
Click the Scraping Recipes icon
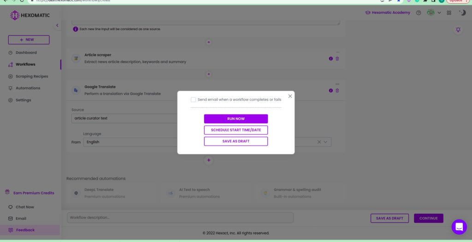point(11,77)
